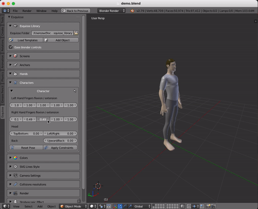Open the info editor type selector

point(6,11)
